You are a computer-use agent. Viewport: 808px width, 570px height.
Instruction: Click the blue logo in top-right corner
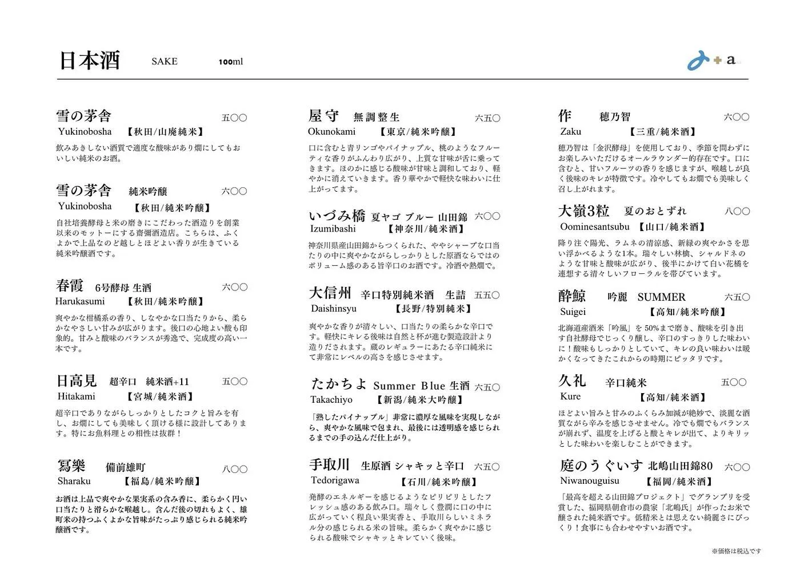[x=698, y=60]
